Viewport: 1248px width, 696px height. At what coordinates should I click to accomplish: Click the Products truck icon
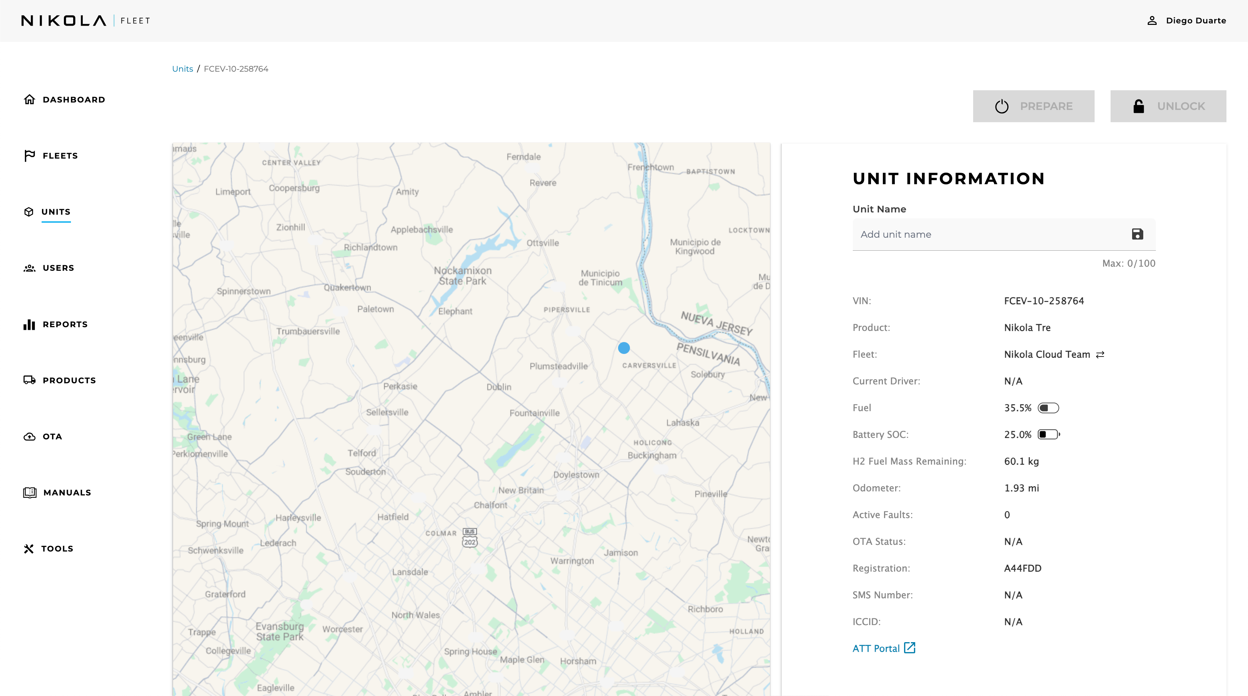(x=30, y=380)
